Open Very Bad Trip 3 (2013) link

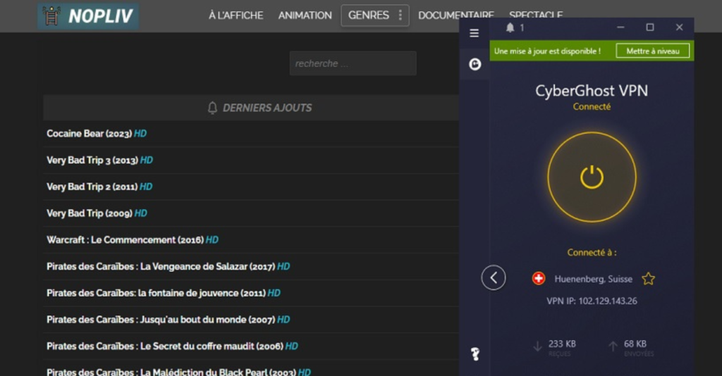(92, 161)
